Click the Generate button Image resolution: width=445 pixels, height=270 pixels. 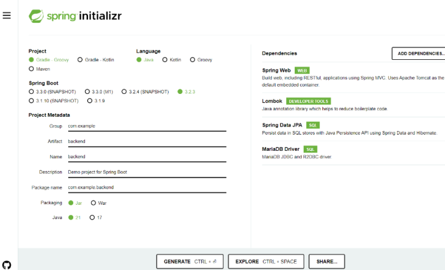190,262
